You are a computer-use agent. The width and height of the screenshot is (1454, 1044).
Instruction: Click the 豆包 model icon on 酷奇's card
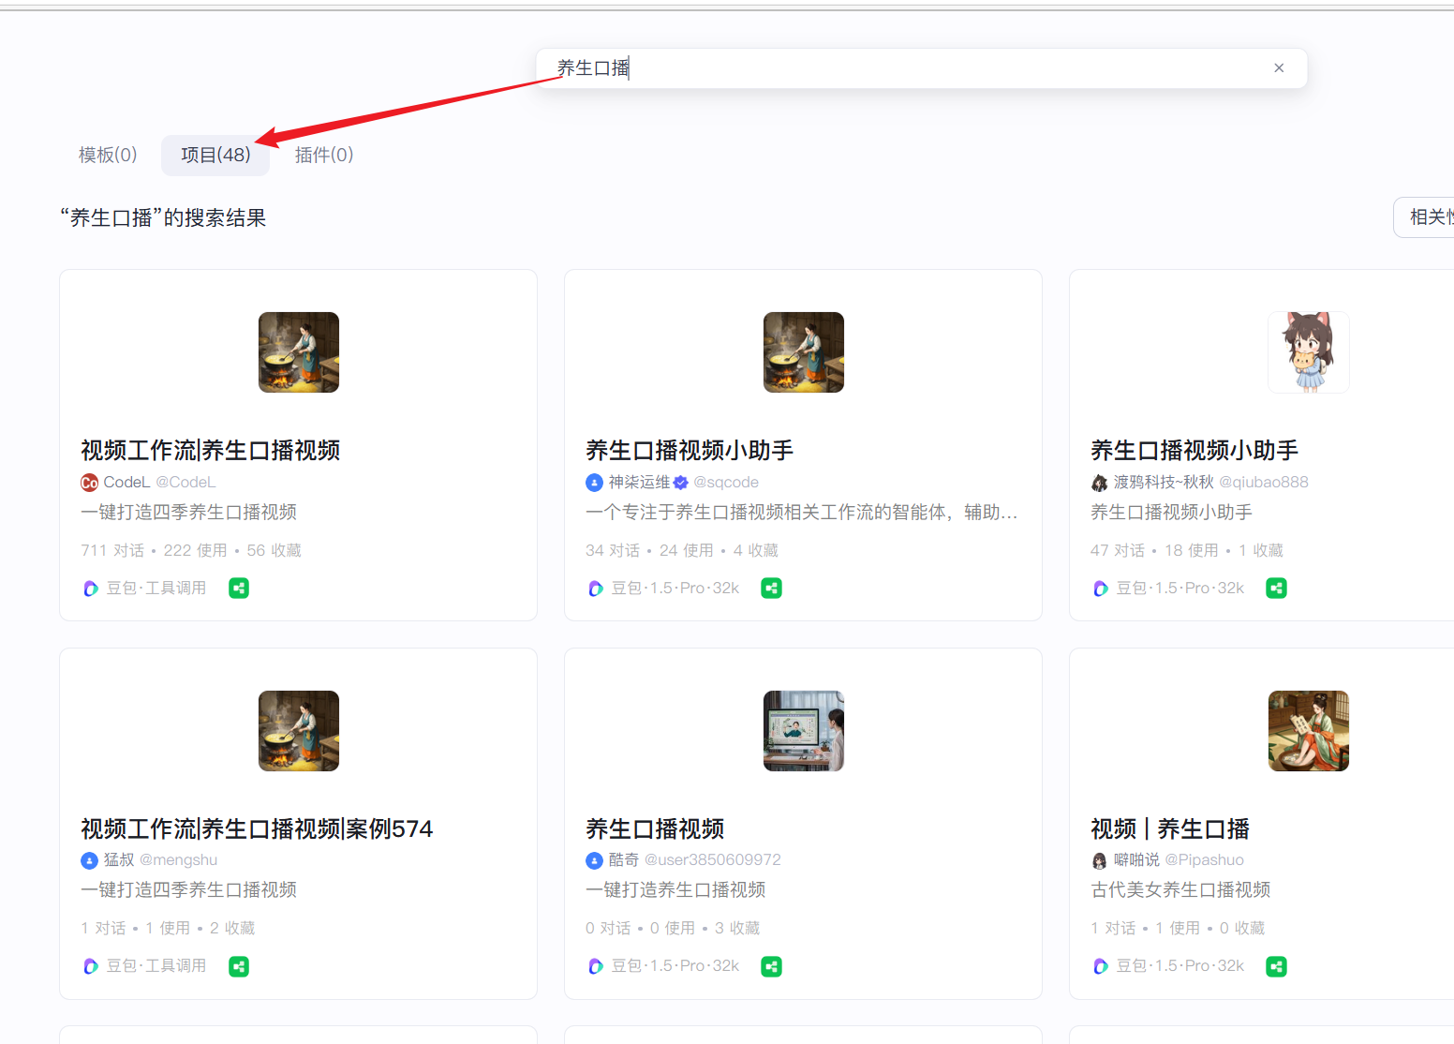pyautogui.click(x=596, y=966)
